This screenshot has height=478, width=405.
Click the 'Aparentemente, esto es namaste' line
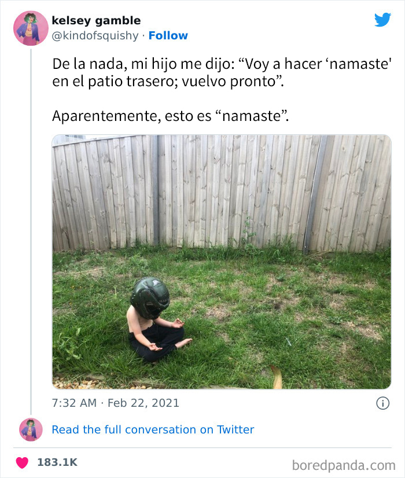click(170, 116)
